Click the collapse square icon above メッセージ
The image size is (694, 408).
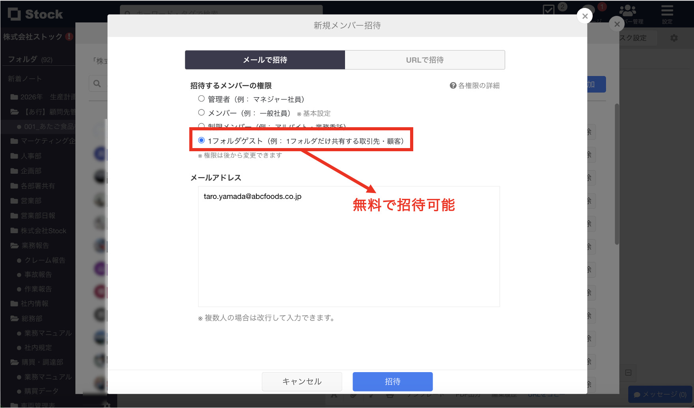(x=628, y=372)
